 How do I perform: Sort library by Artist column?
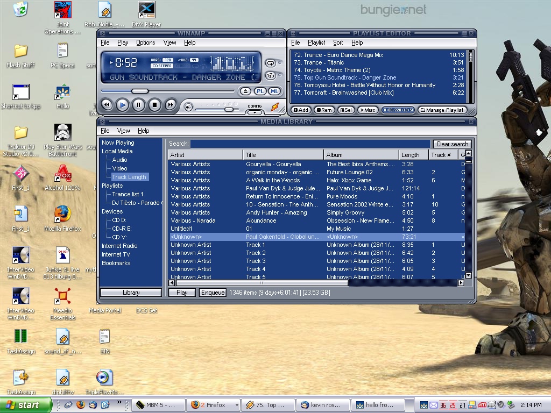coord(205,155)
